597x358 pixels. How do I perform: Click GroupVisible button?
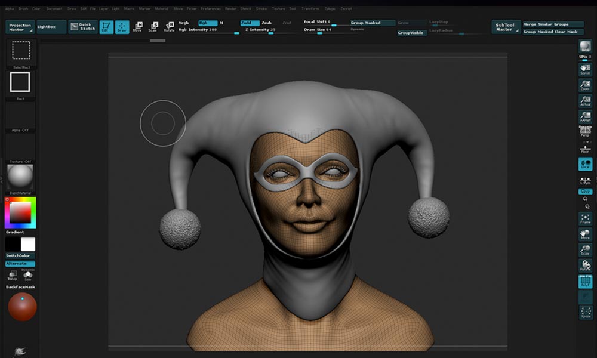pyautogui.click(x=411, y=33)
